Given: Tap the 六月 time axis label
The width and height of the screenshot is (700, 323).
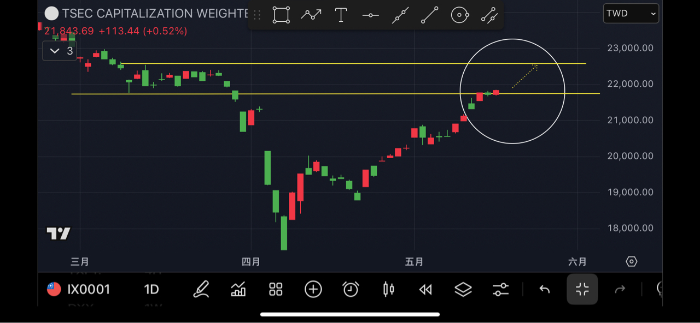Looking at the screenshot, I should [x=577, y=262].
